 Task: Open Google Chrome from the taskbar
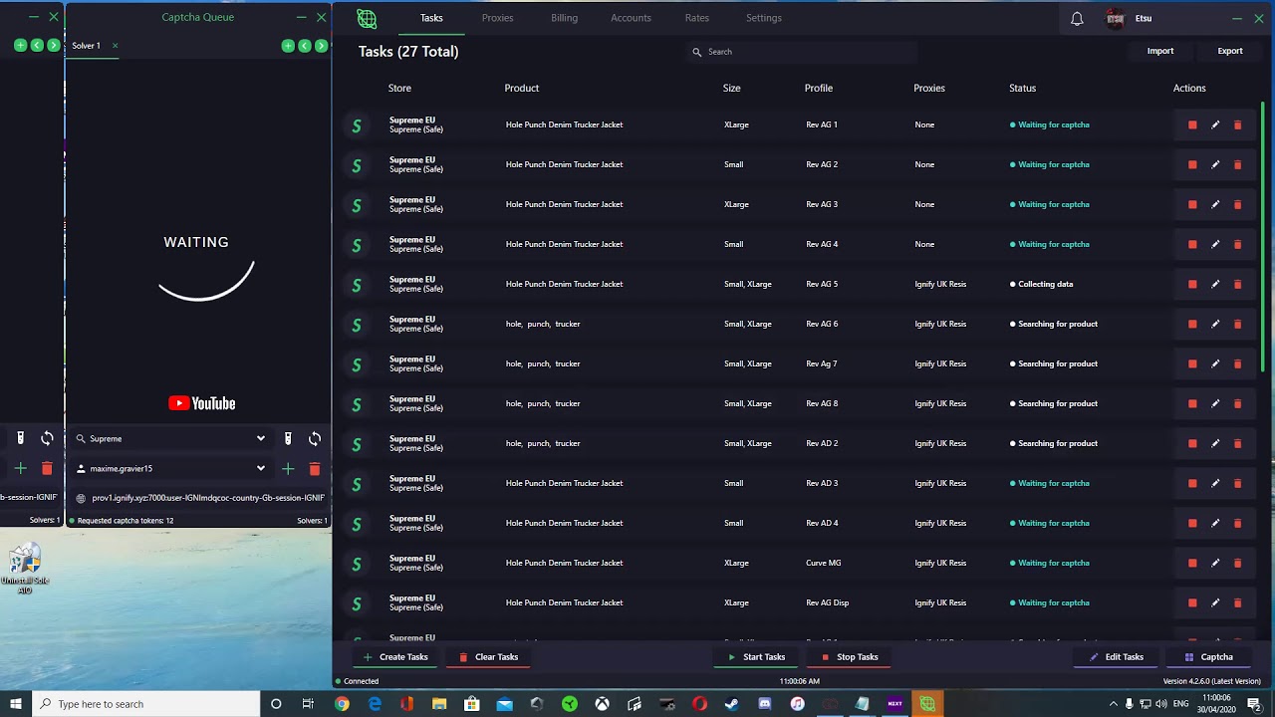pyautogui.click(x=342, y=704)
